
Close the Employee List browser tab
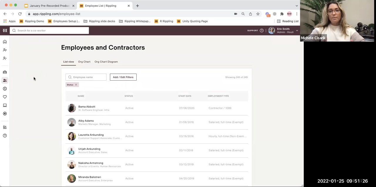(128, 6)
